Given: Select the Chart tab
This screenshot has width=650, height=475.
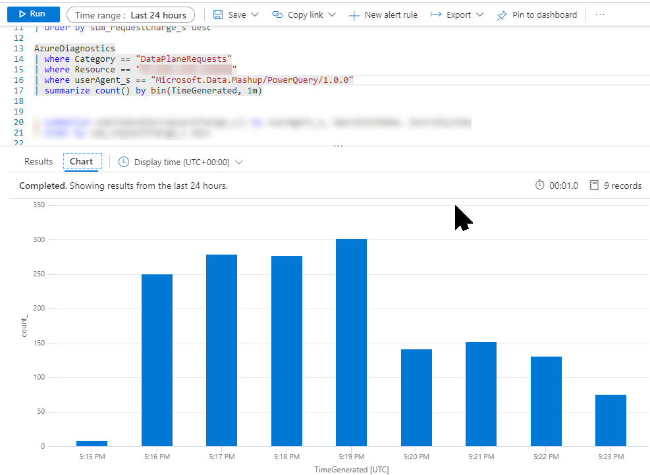Looking at the screenshot, I should point(82,161).
